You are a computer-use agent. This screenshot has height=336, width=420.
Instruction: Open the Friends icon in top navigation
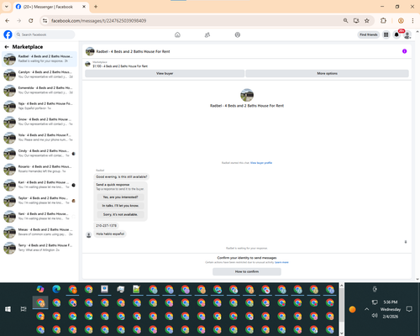click(207, 34)
